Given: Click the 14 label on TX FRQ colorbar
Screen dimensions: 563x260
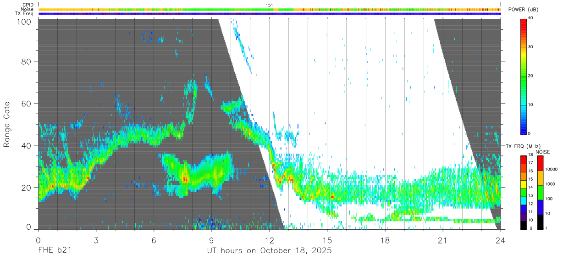Looking at the screenshot, I should 530,187.
